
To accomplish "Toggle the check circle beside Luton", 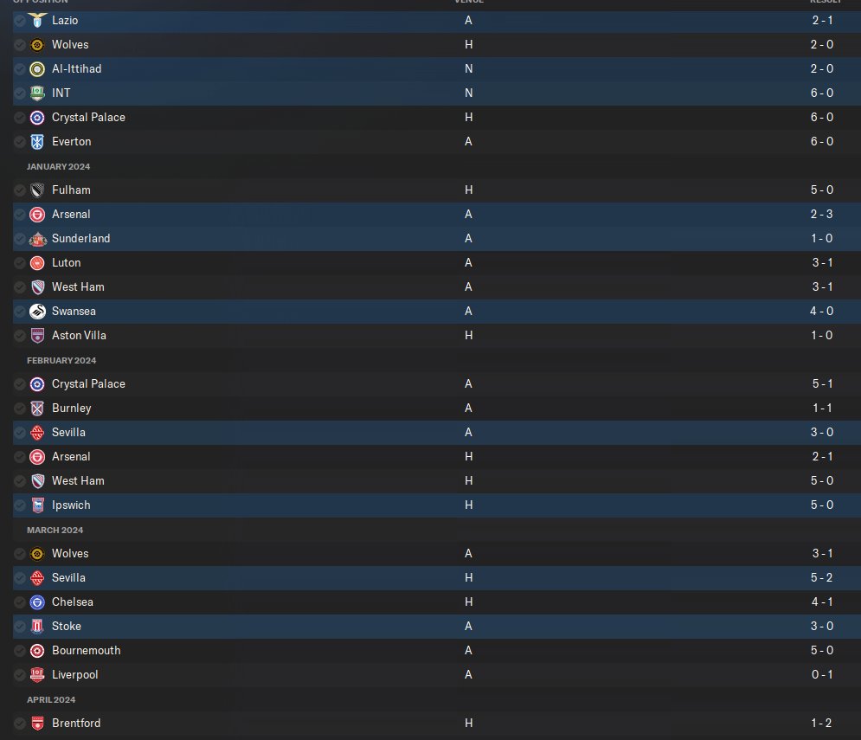I will [20, 263].
